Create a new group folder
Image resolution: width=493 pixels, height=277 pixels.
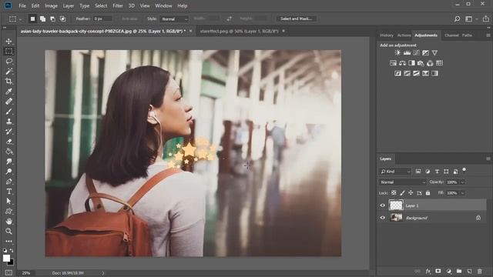[459, 271]
